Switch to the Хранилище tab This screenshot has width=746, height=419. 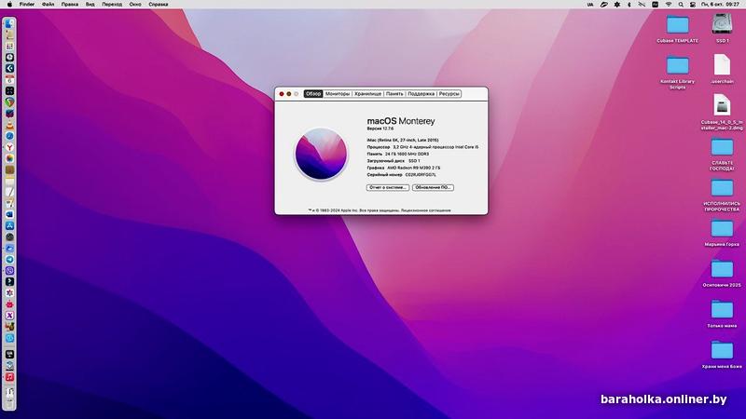(x=367, y=94)
